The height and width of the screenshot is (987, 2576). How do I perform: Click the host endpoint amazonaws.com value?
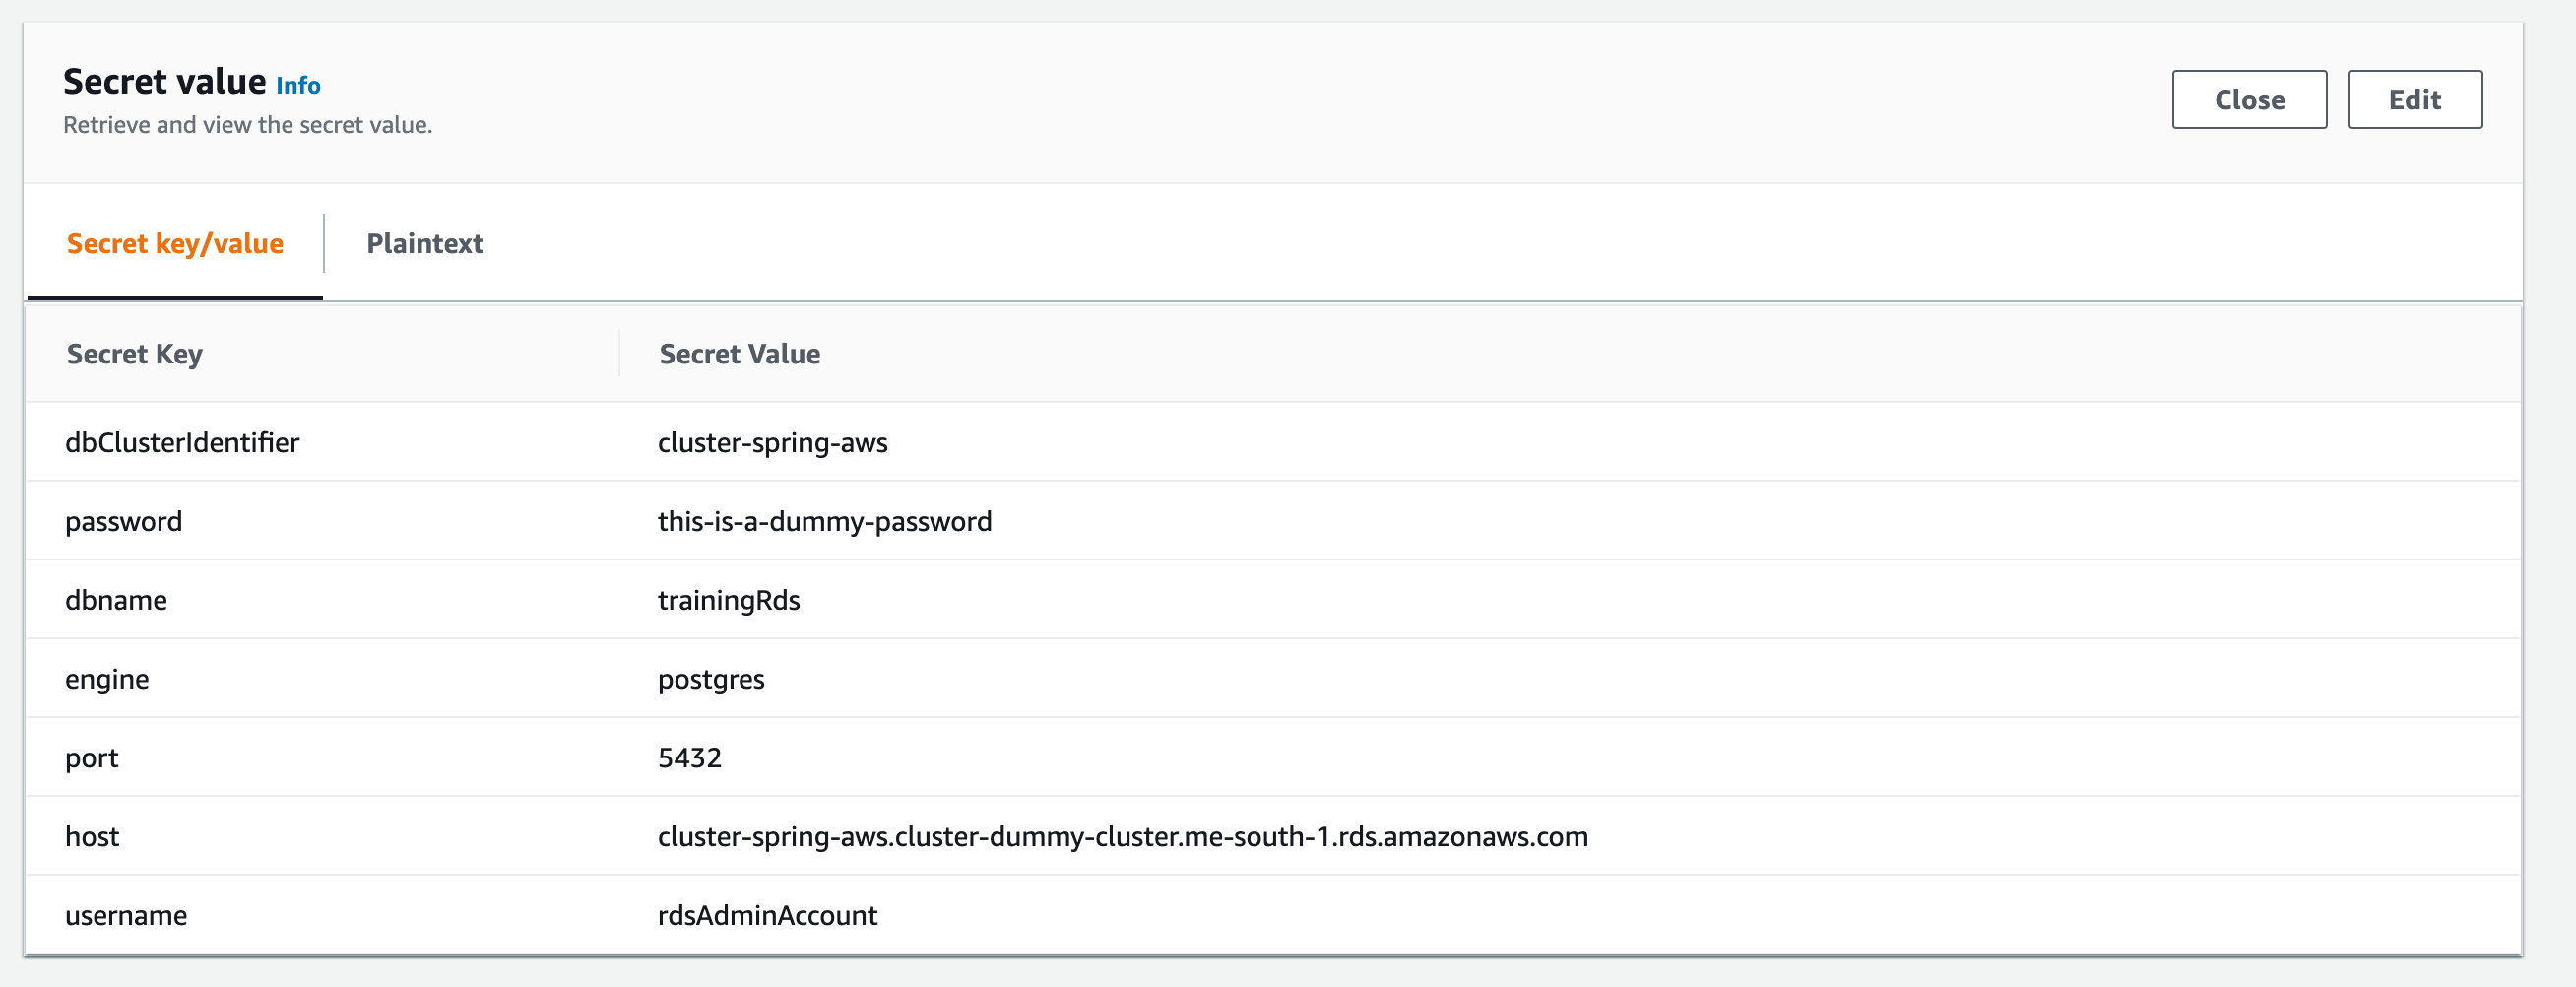1122,837
